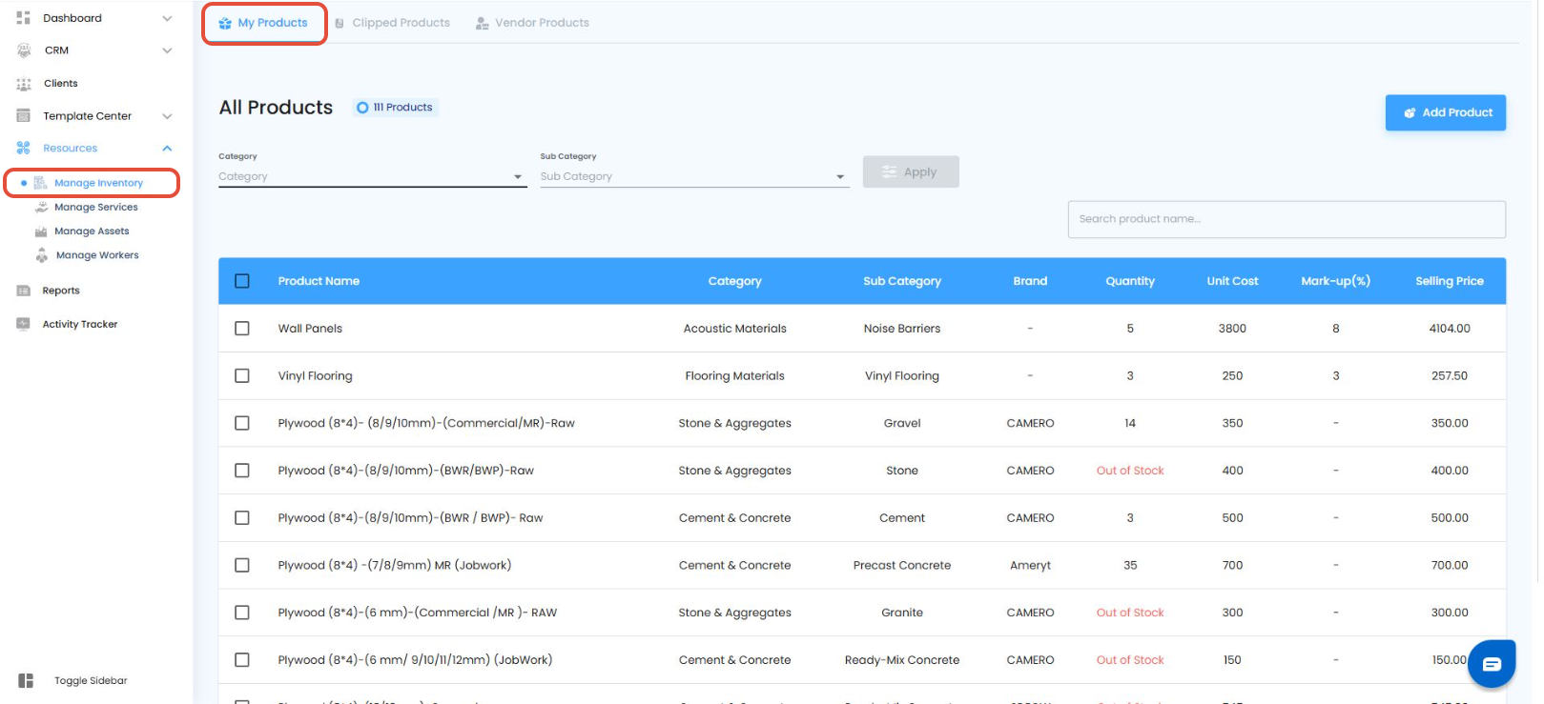Click the Search product name field
1544x704 pixels.
1286,219
